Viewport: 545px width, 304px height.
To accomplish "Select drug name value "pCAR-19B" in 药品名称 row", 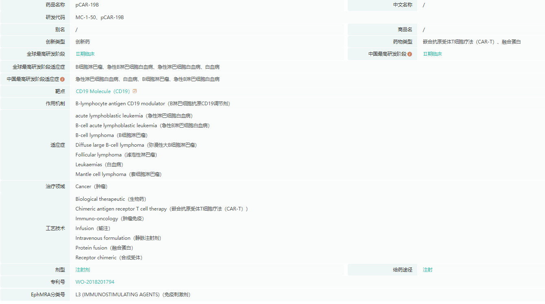I will [x=87, y=5].
